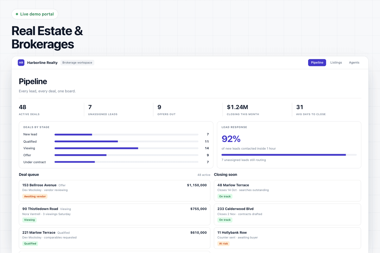This screenshot has height=253, width=380.
Task: Open the 153 Bellrose Avenue deal card
Action: (x=115, y=191)
